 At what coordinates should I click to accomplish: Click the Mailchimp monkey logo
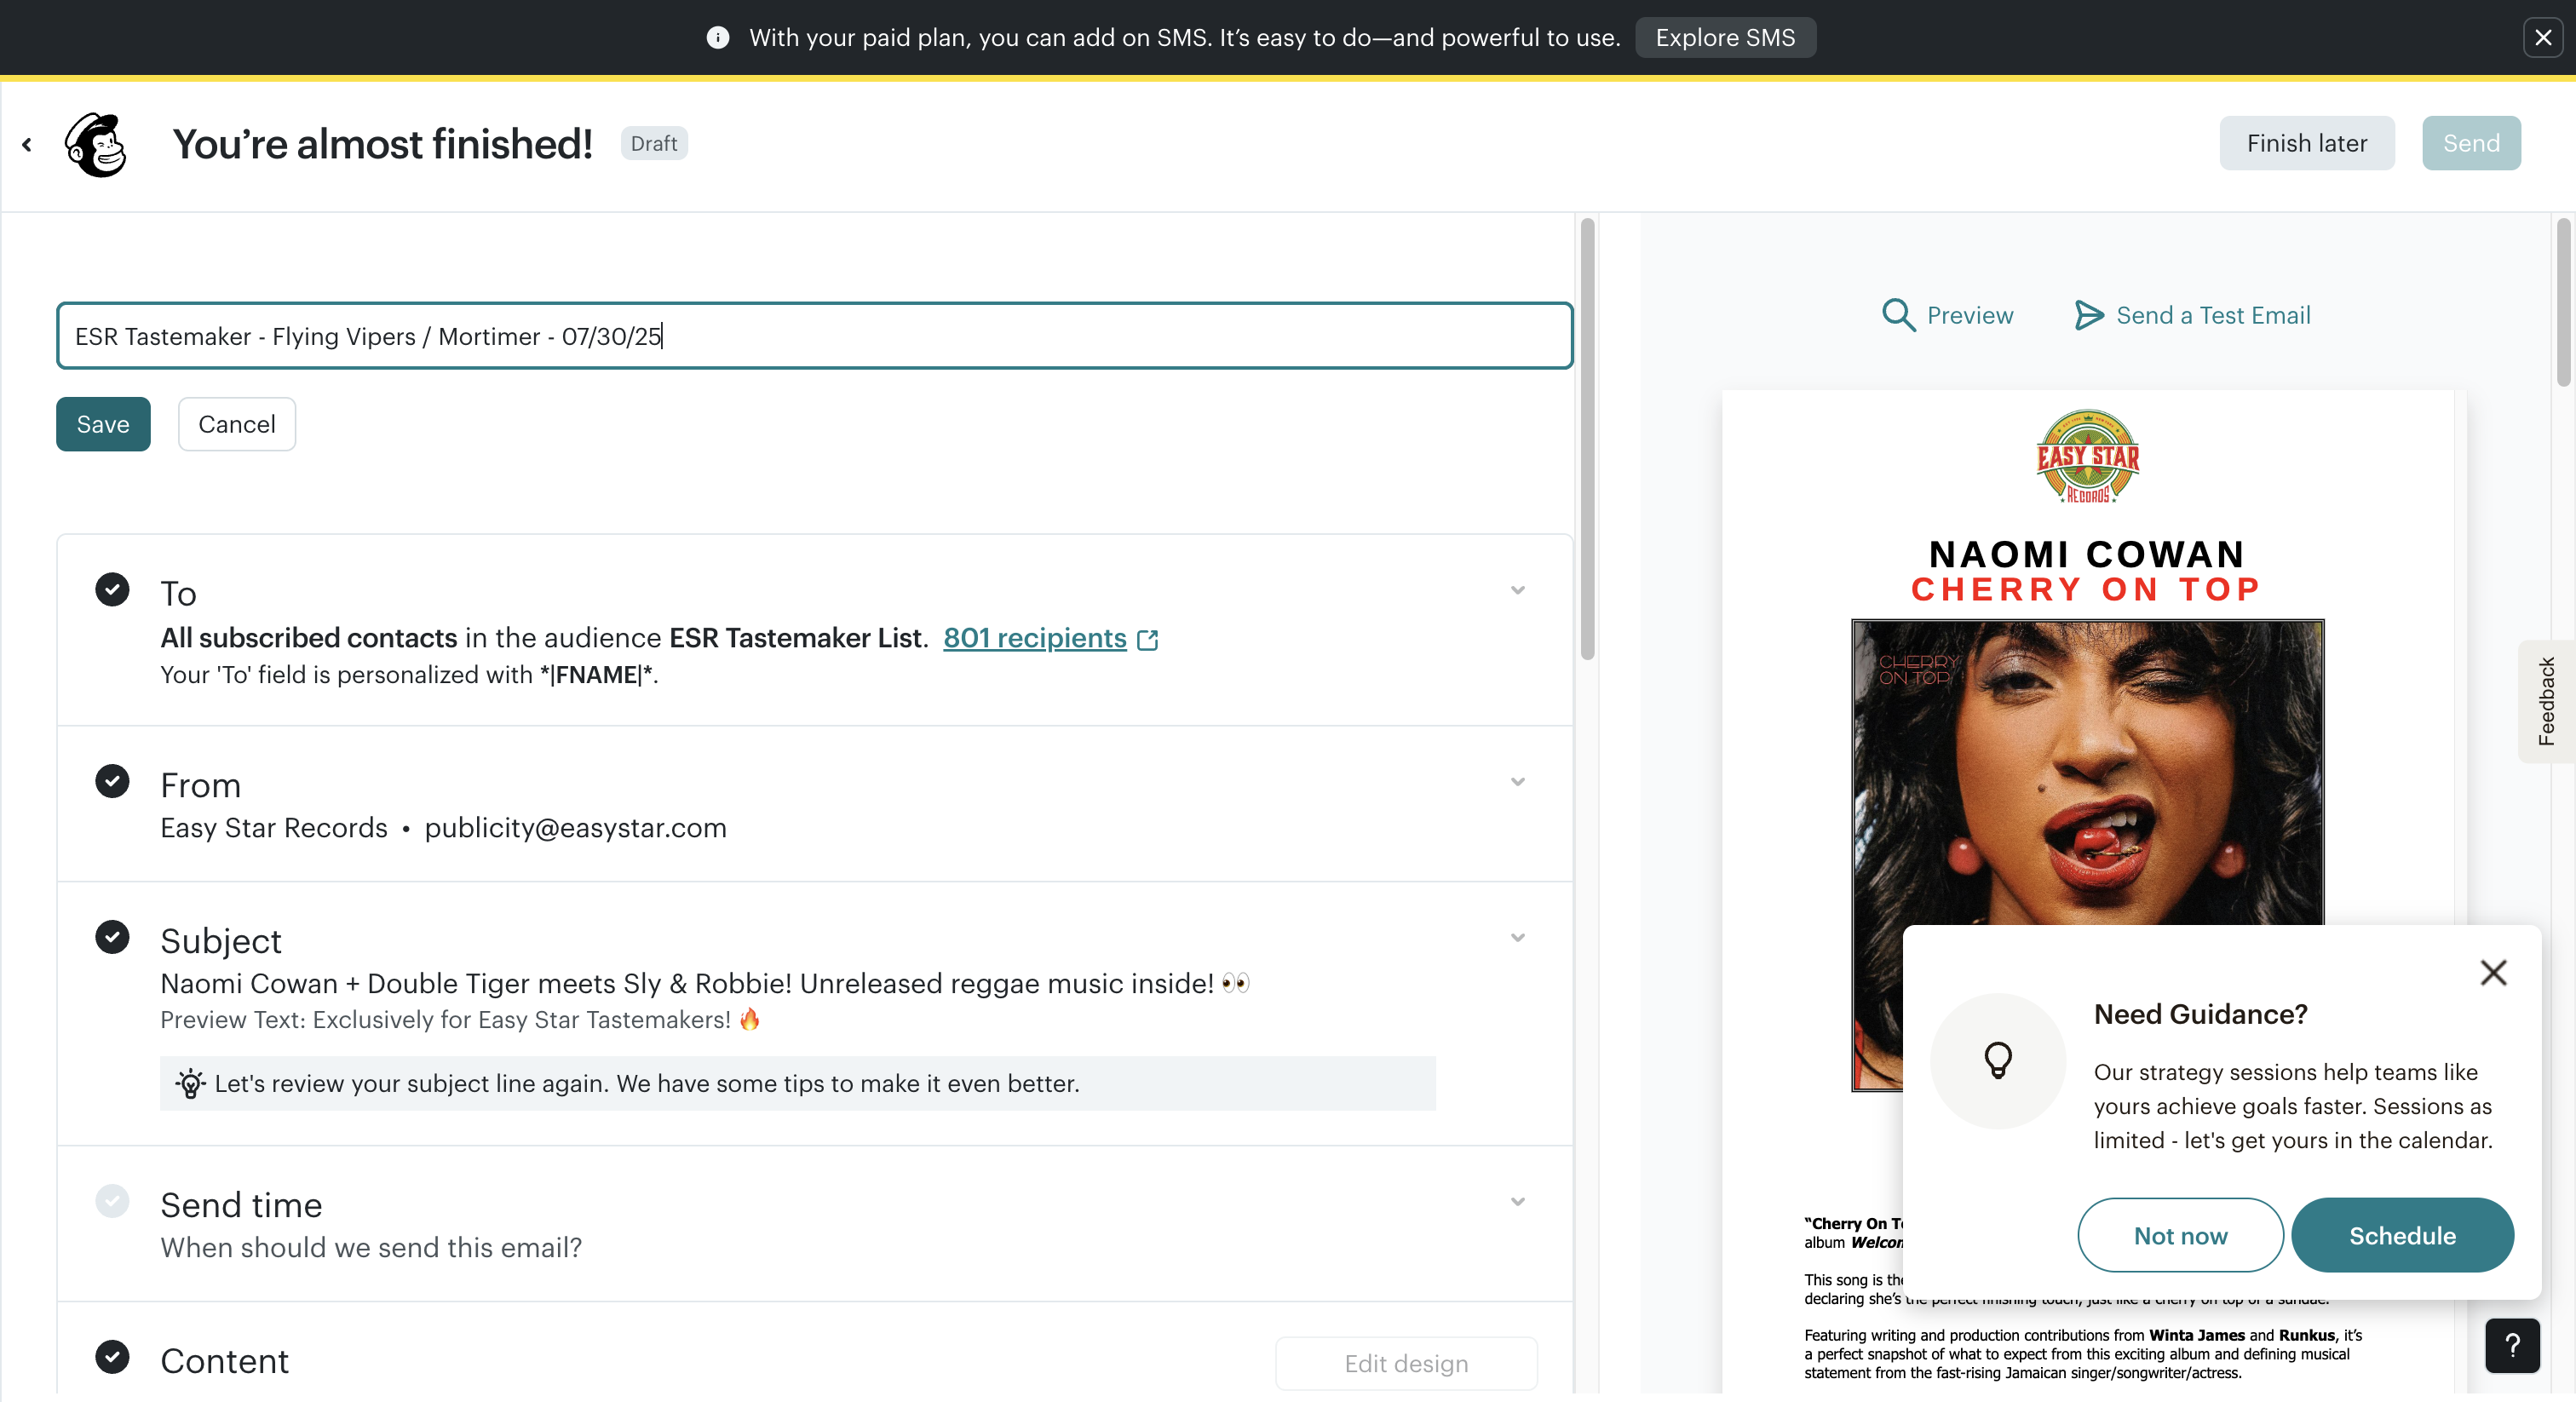point(96,145)
